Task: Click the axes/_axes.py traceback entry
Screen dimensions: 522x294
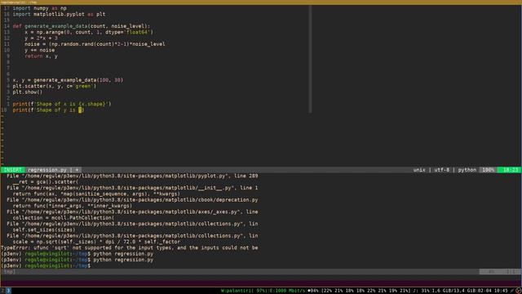Action: (x=132, y=212)
